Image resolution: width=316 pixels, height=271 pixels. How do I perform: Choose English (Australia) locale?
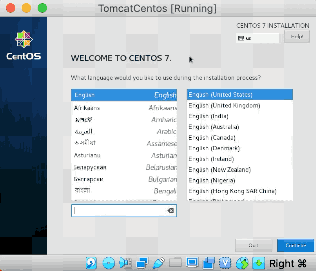[x=240, y=127]
